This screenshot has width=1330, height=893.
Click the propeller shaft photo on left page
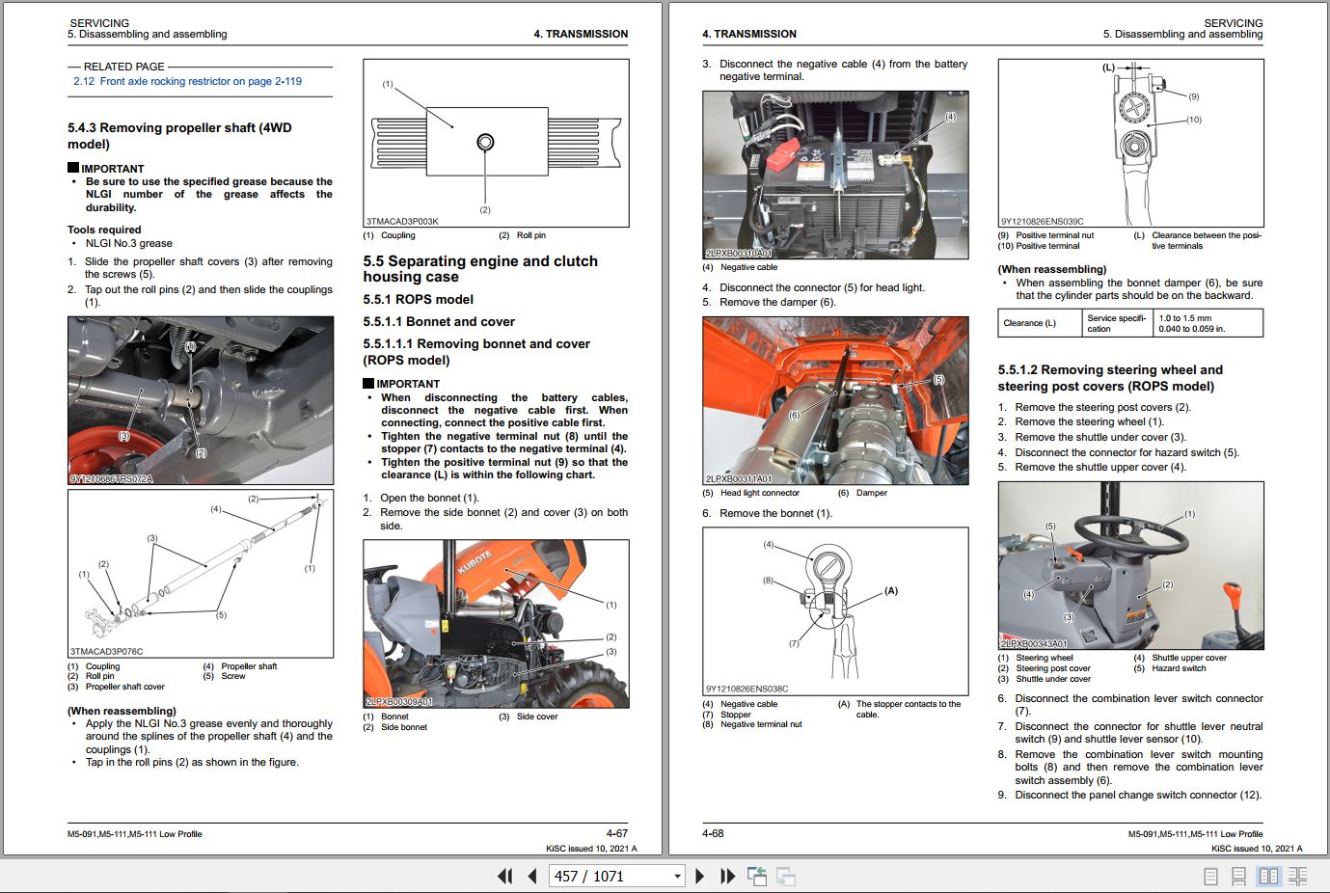[x=201, y=400]
